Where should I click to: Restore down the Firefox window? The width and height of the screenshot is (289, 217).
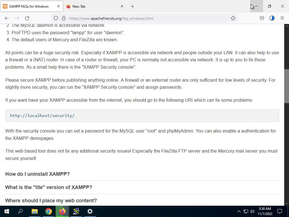tap(270, 6)
